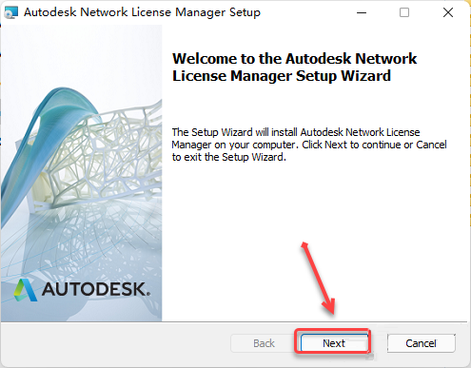Screen dimensions: 471x368
Task: Click Cancel to exit the Setup Wizard
Action: point(422,343)
